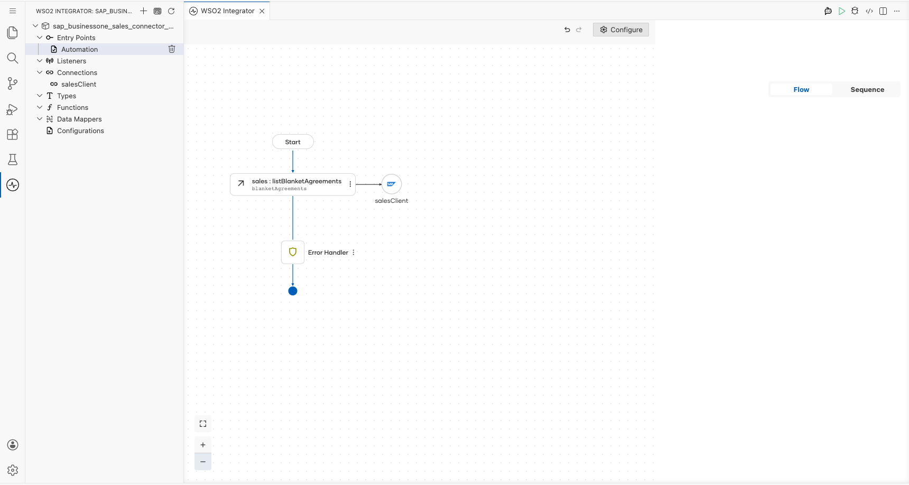
Task: Click the overview icon beside the refresh icon
Action: click(x=157, y=11)
